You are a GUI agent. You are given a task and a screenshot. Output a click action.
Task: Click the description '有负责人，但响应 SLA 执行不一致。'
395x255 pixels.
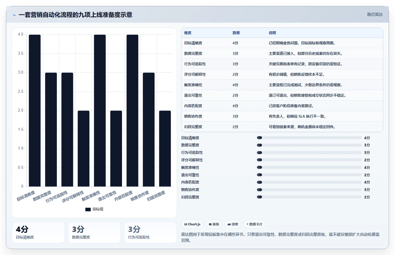(298, 116)
